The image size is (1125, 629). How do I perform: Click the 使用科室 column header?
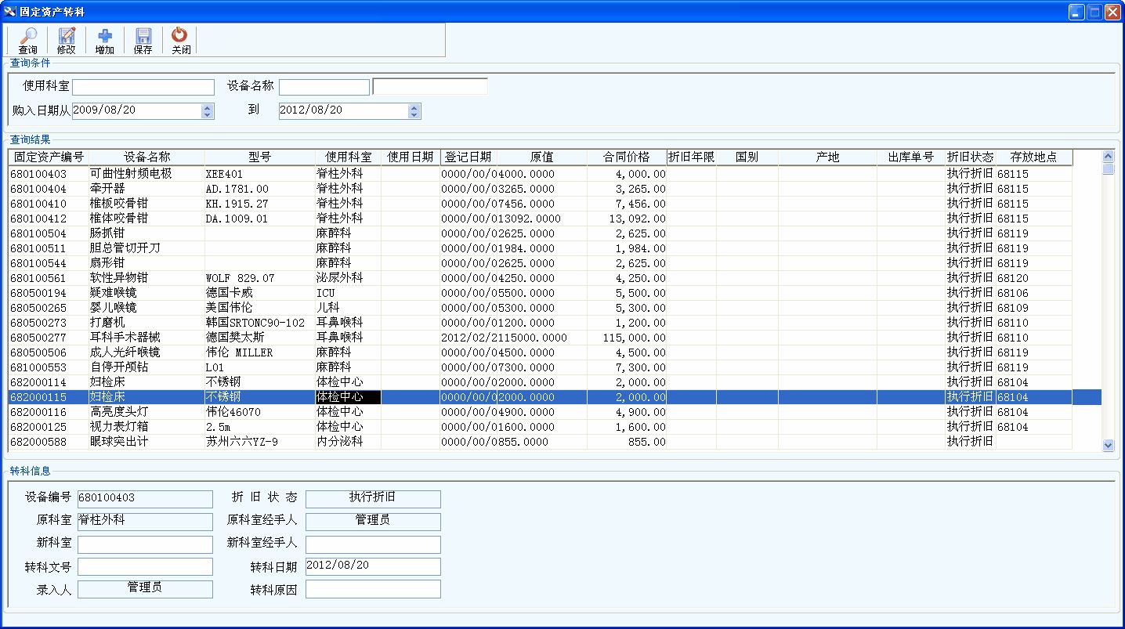(349, 157)
